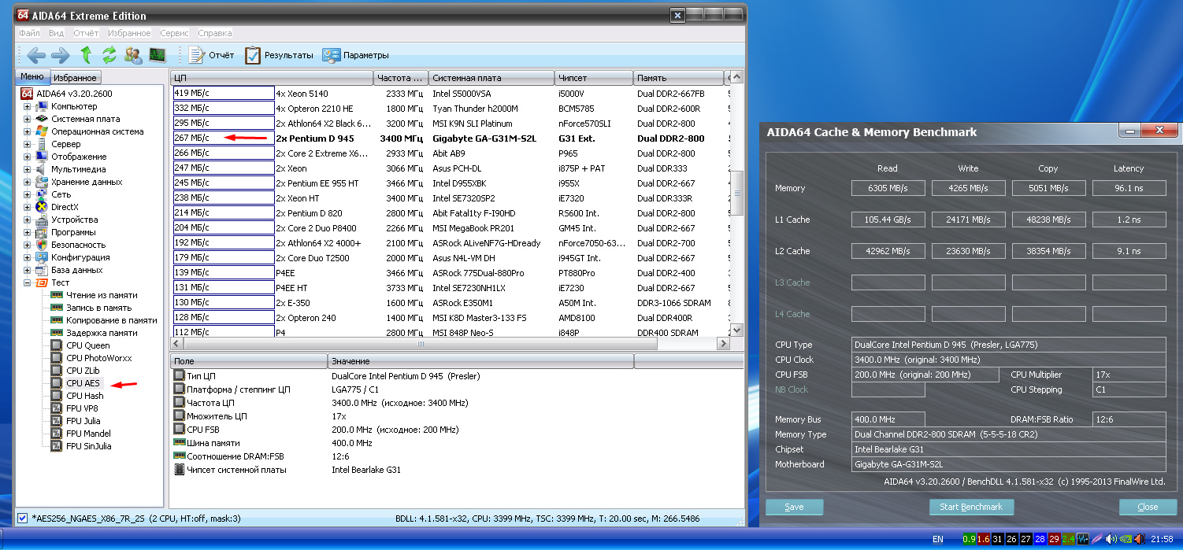The image size is (1183, 550).
Task: Open the Справка menu
Action: [x=214, y=34]
